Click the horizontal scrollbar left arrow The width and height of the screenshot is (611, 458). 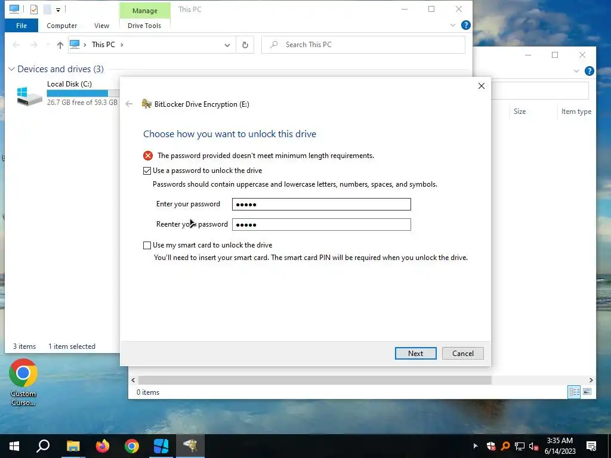(x=133, y=380)
